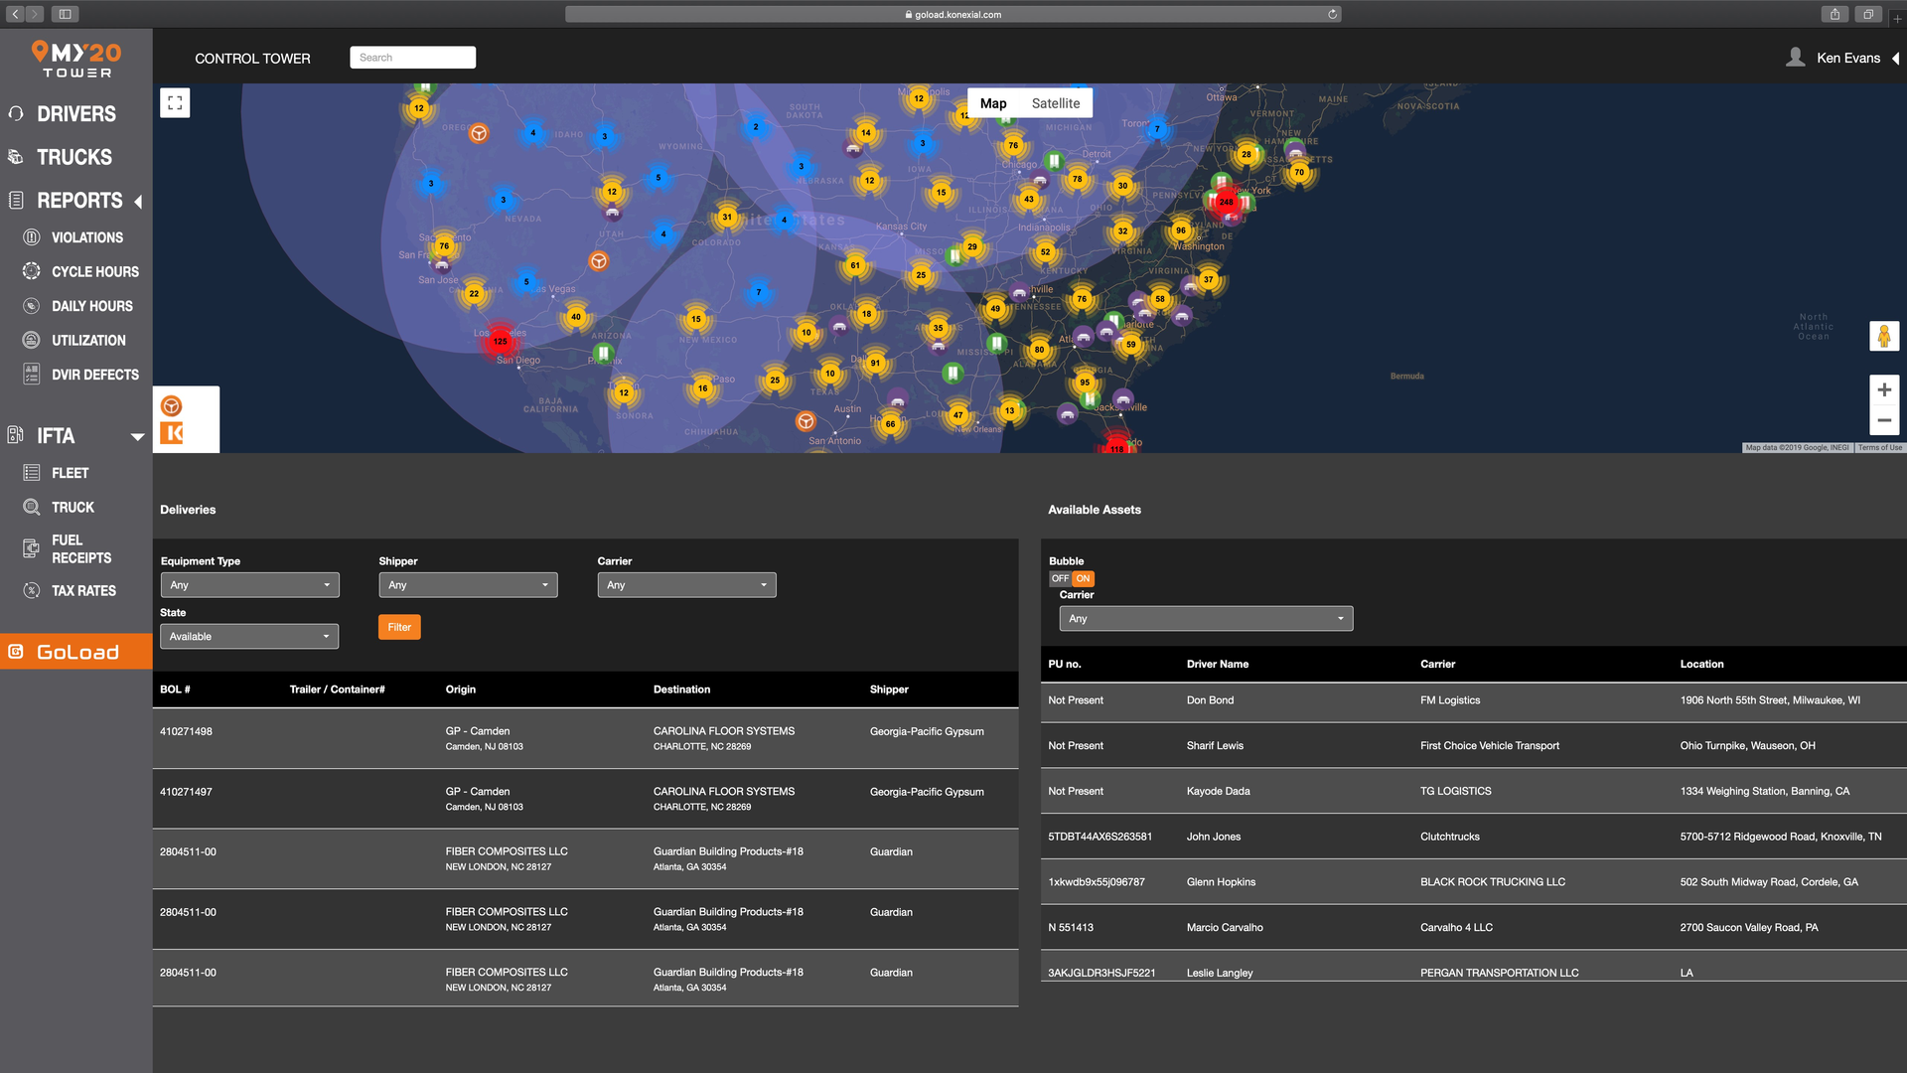This screenshot has width=1907, height=1073.
Task: Click the user profile avatar icon
Action: pos(1795,58)
